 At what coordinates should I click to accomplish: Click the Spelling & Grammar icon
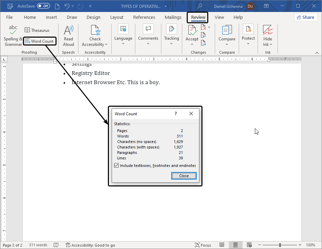(13, 30)
